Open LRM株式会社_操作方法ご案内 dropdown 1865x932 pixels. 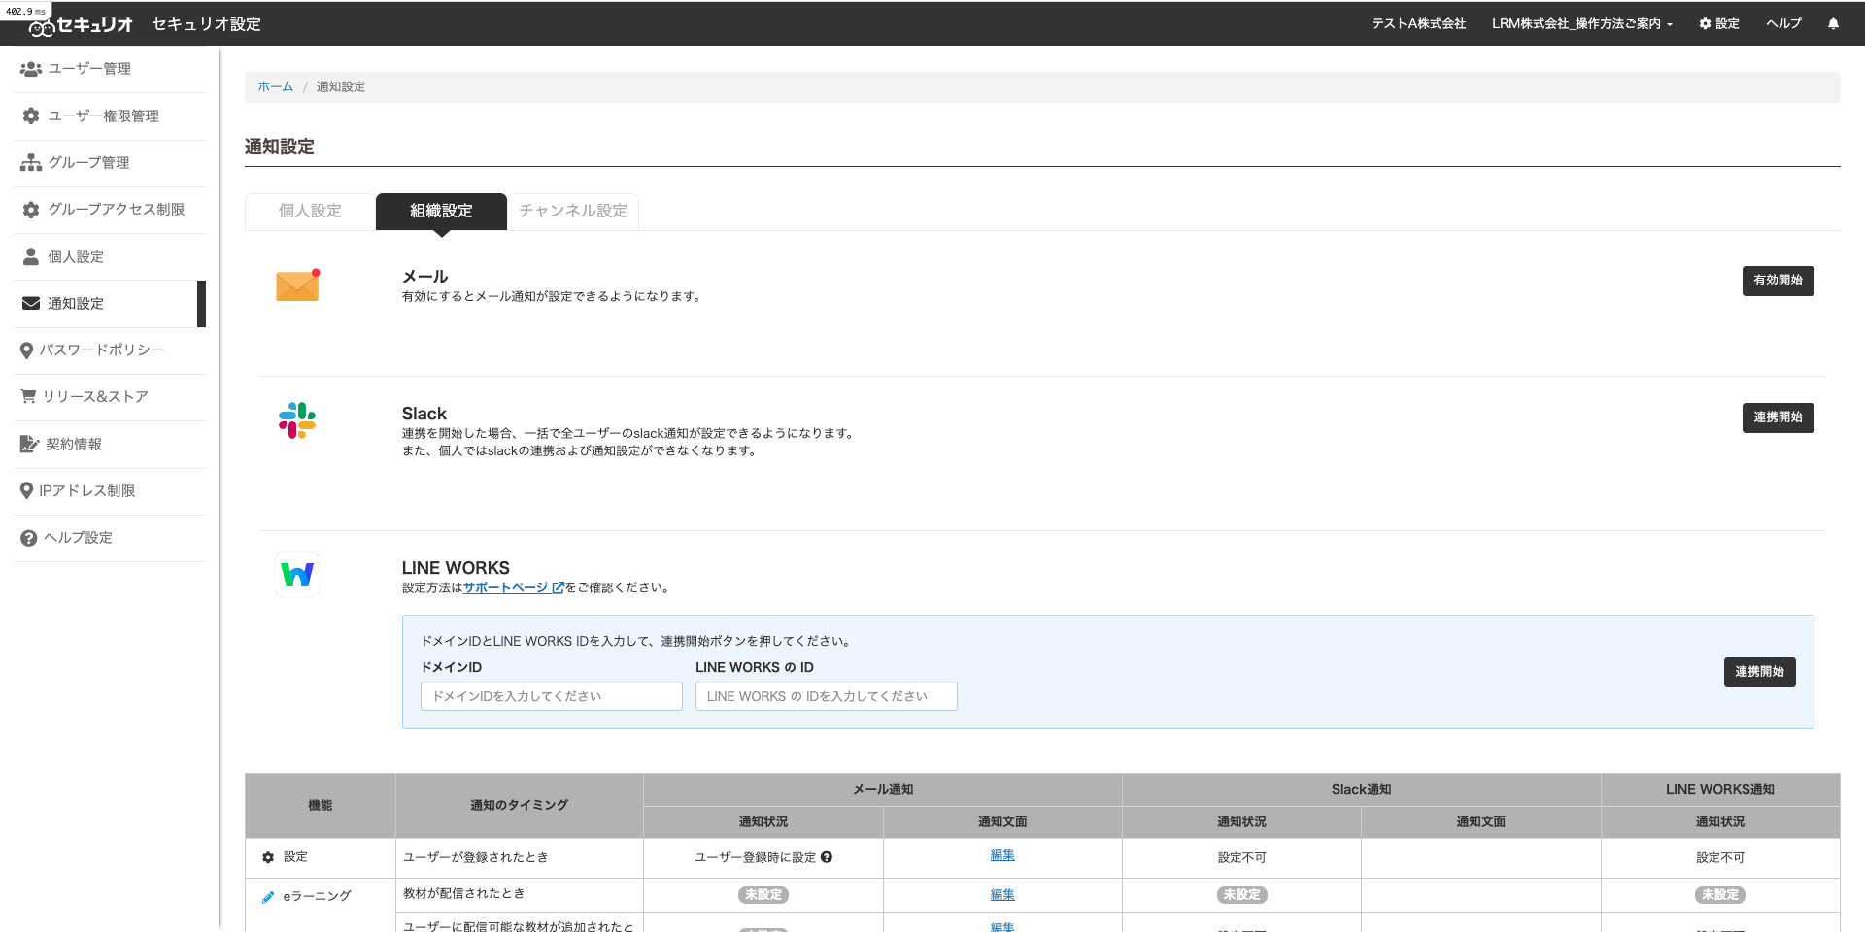click(x=1582, y=24)
